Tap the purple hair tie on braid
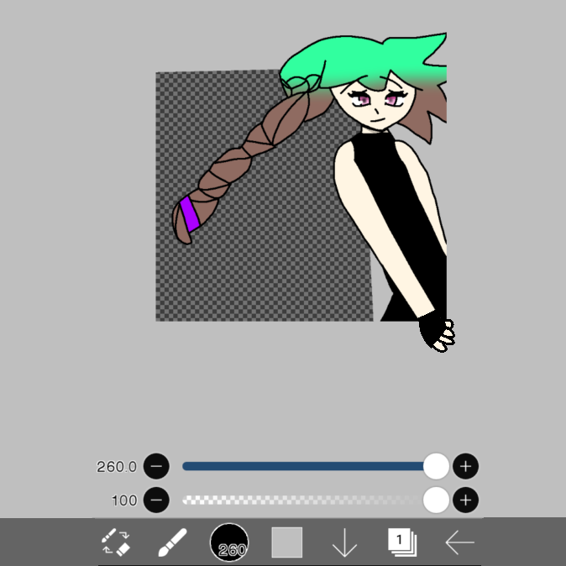The height and width of the screenshot is (566, 566). coord(190,213)
